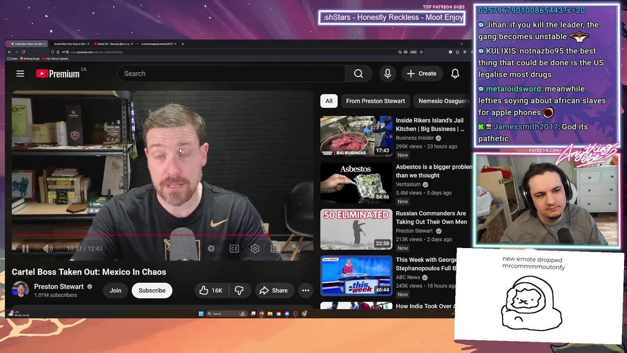Click Windows taskbar Search box

pyautogui.click(x=227, y=314)
